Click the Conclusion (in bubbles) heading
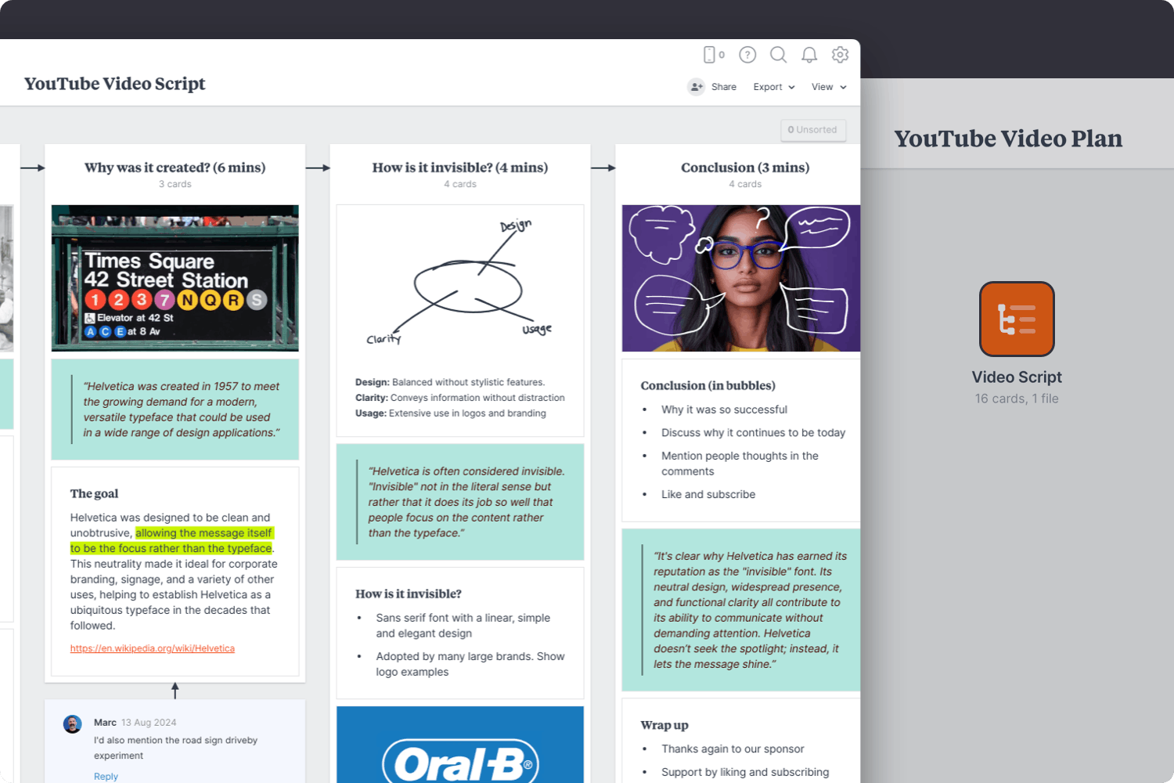 coord(708,386)
